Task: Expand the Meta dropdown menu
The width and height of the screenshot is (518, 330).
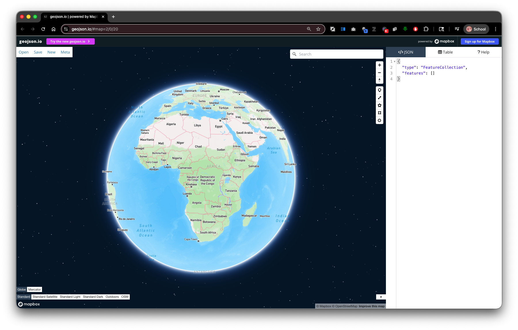Action: point(65,52)
